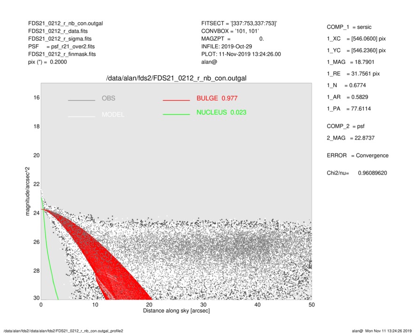Click the 'ERROR = Convergence' status
416x333 pixels.
pos(357,156)
